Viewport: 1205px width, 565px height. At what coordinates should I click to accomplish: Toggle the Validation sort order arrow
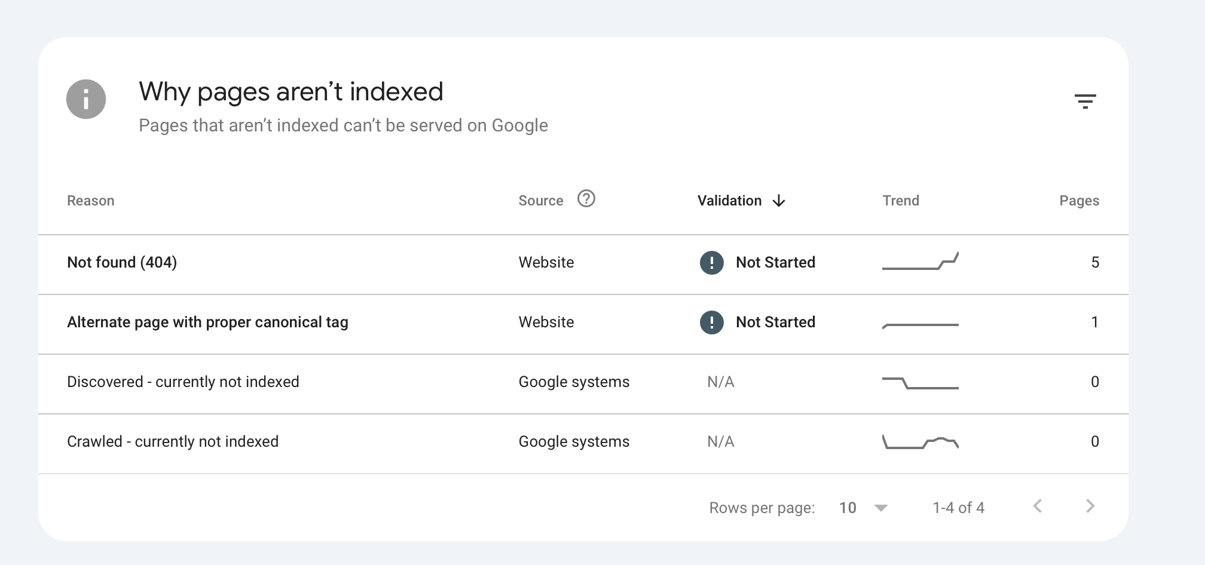pyautogui.click(x=779, y=201)
